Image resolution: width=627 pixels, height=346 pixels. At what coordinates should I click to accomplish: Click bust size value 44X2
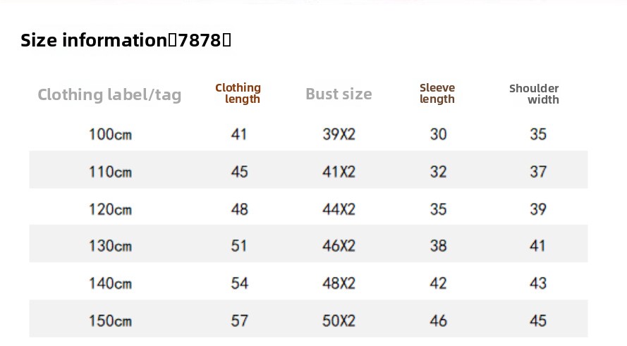pos(339,209)
